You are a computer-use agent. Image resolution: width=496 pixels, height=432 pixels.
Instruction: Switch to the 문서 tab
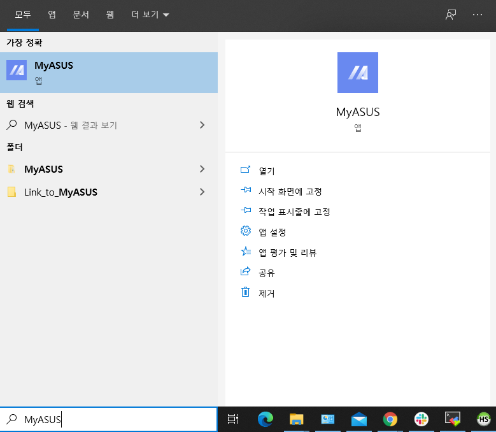[x=81, y=15]
